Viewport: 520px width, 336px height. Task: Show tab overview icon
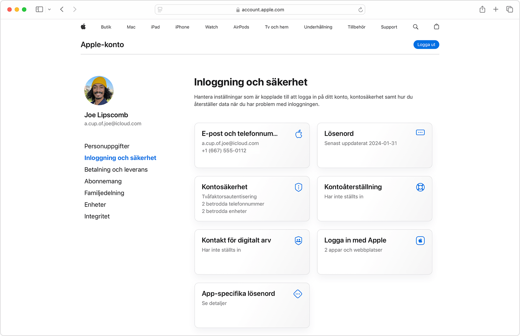click(509, 9)
